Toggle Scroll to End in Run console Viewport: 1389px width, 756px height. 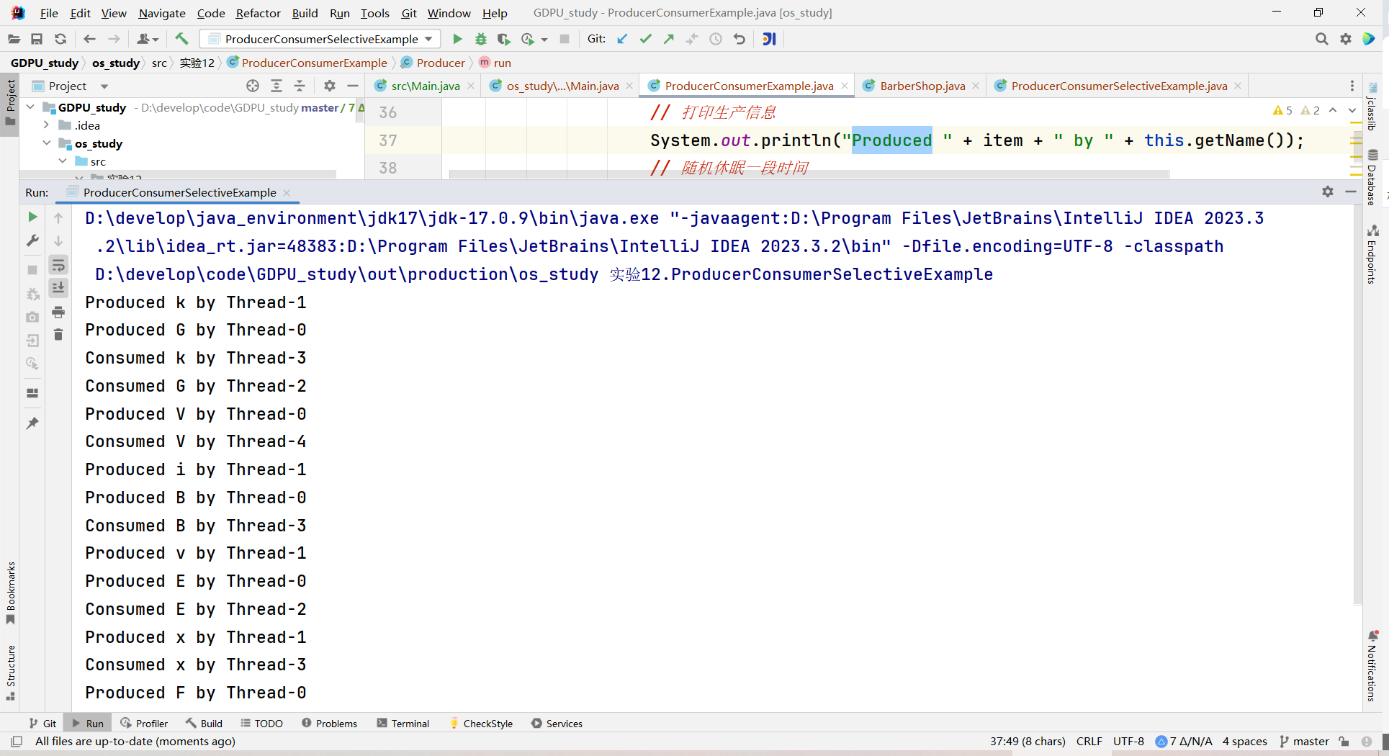58,288
